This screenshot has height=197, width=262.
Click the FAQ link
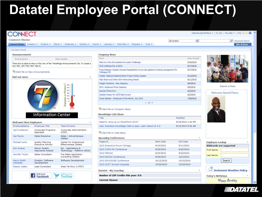[239, 33]
